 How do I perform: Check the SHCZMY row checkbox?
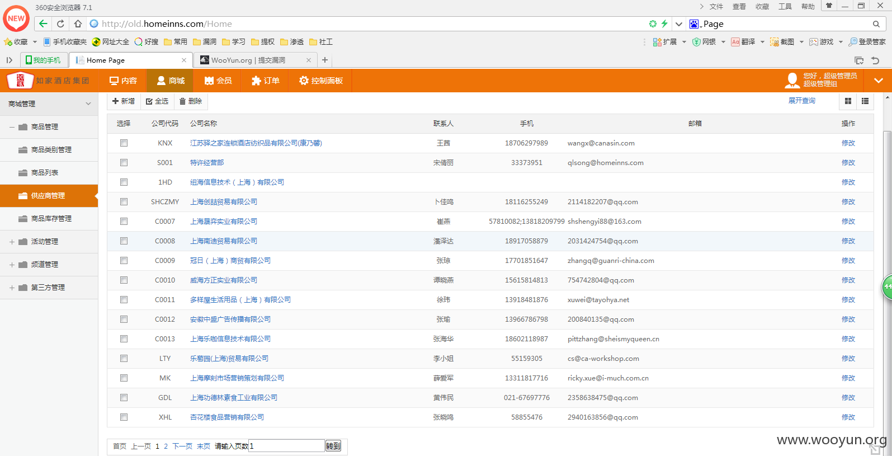point(124,202)
